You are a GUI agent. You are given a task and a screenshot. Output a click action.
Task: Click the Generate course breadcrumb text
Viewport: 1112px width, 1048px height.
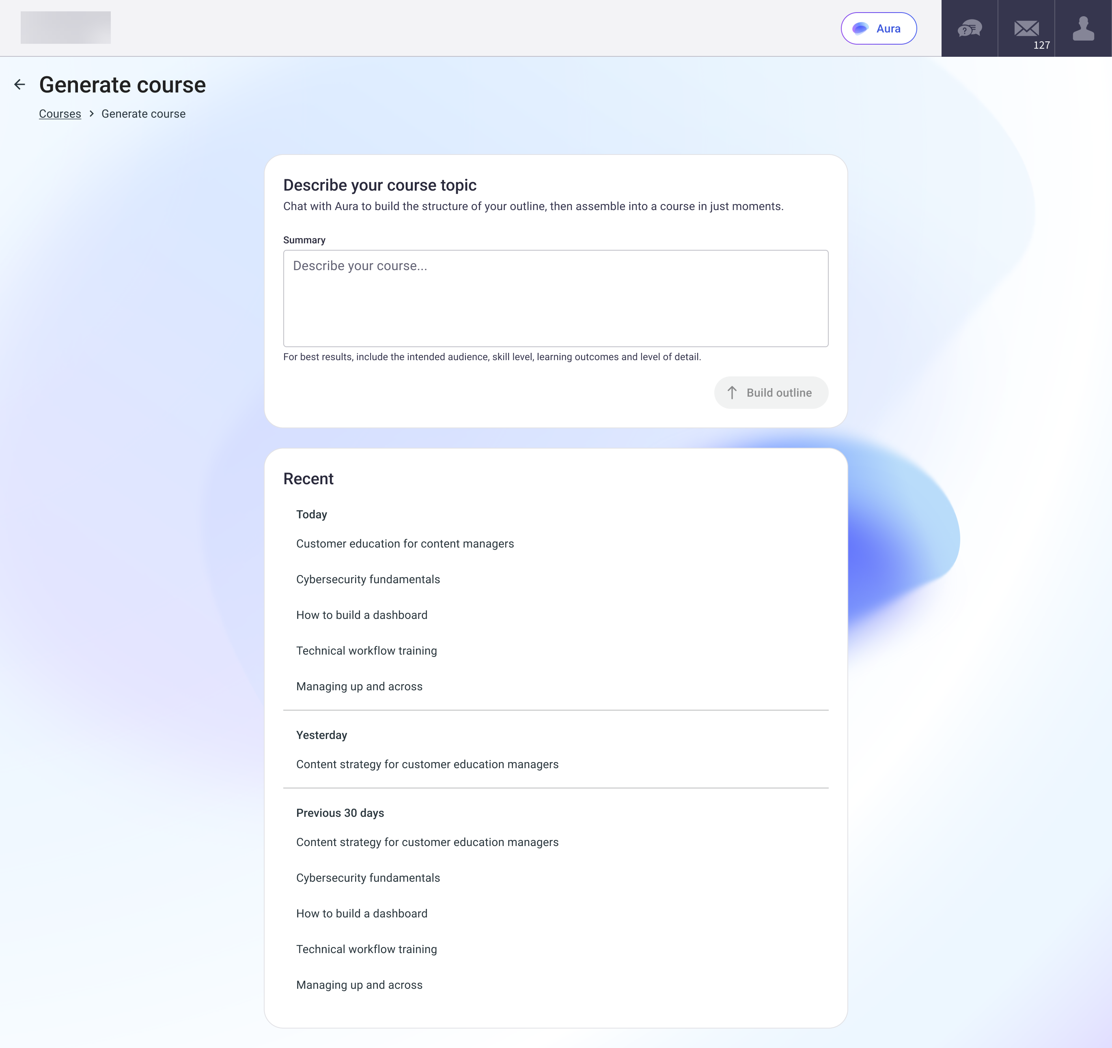pos(143,114)
